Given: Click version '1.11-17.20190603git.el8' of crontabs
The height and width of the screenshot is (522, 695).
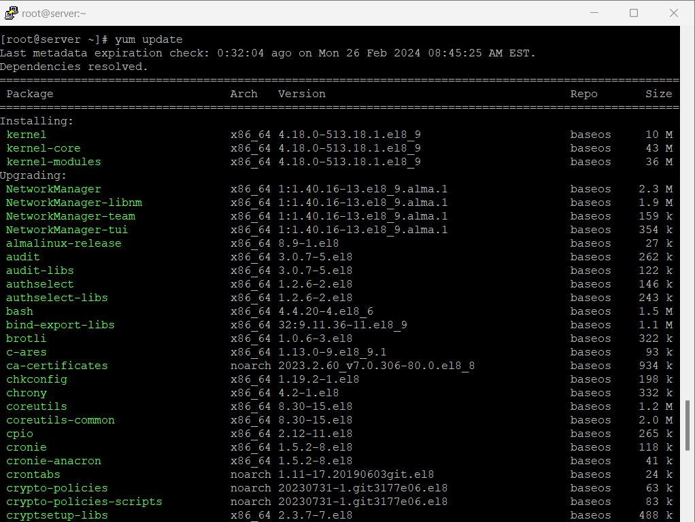Looking at the screenshot, I should pos(356,474).
